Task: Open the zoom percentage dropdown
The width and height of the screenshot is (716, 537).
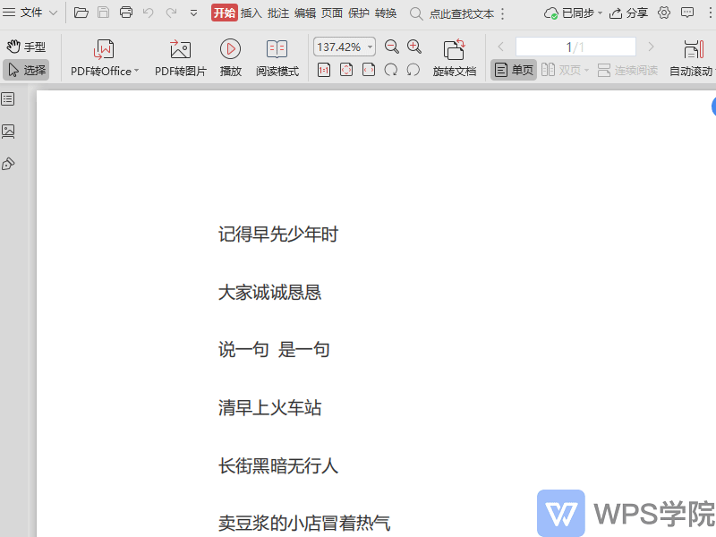Action: (369, 46)
